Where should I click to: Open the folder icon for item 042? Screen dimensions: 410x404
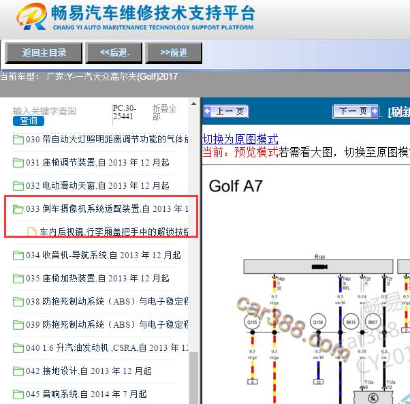[18, 371]
